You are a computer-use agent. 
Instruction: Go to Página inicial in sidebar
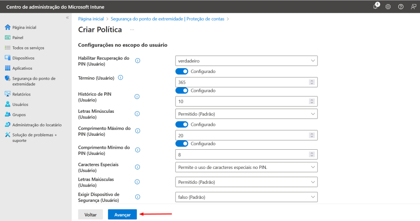click(x=24, y=27)
